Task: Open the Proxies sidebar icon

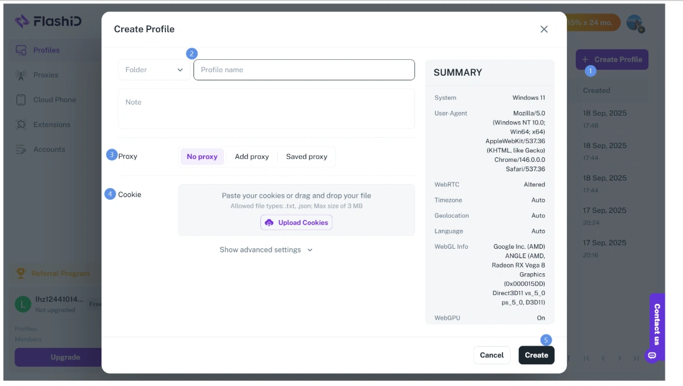Action: [21, 75]
